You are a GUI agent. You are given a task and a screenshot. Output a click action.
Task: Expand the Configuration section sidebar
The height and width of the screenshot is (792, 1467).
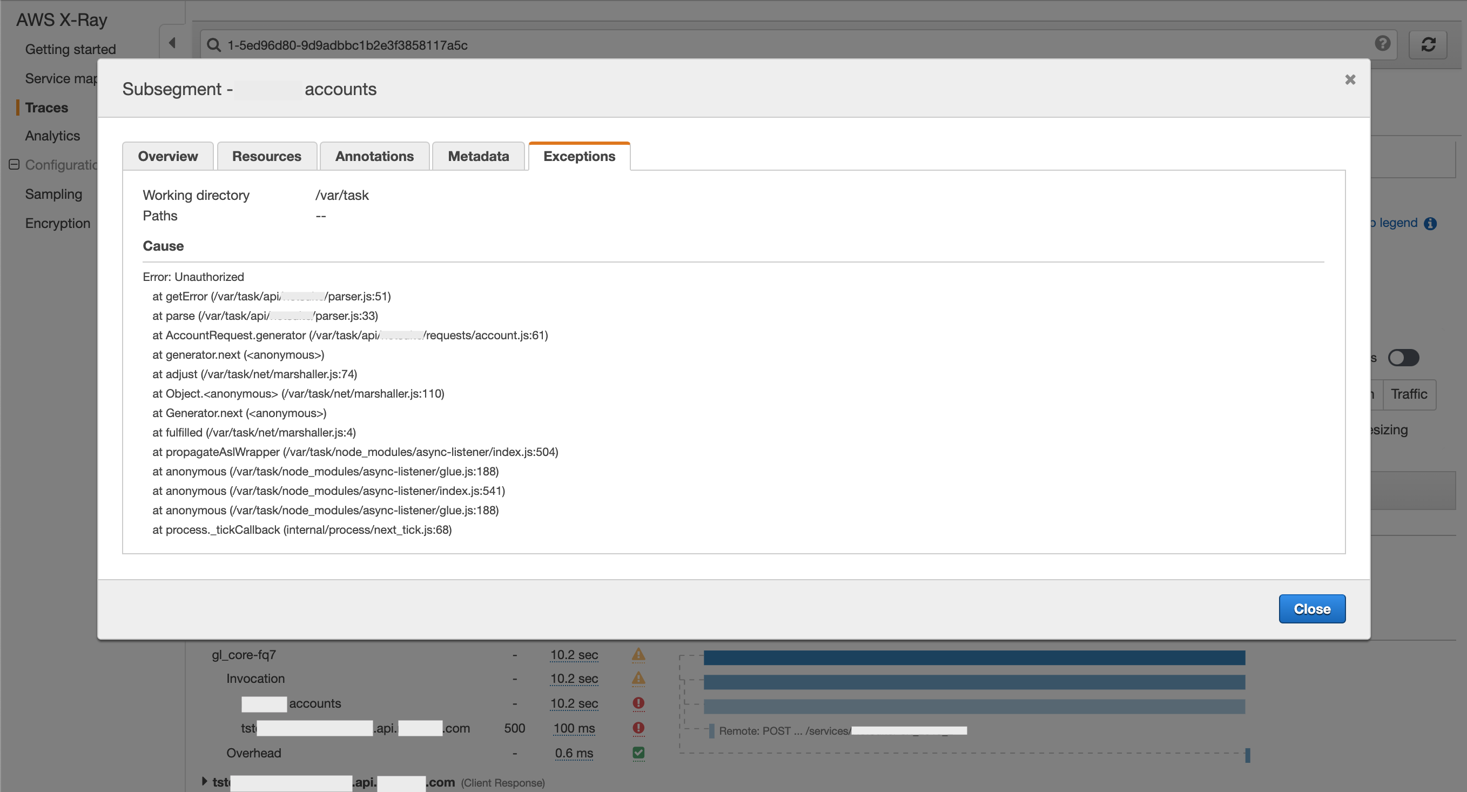(x=15, y=165)
